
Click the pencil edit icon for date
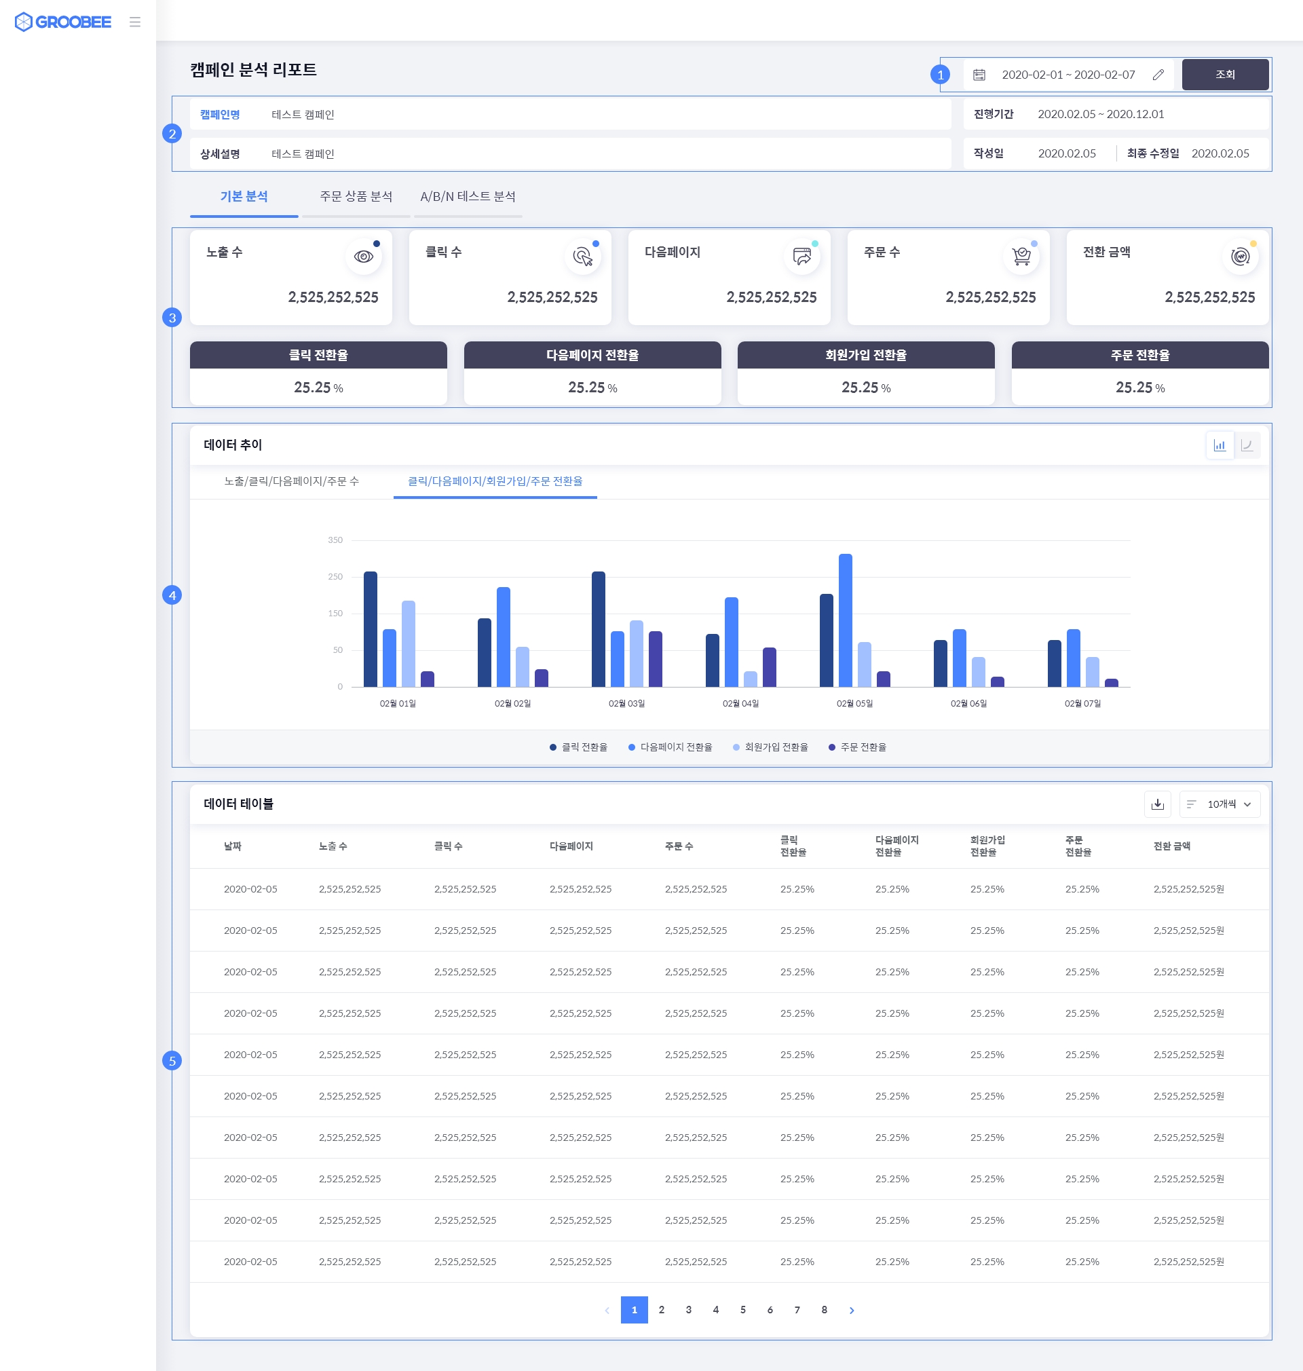(1158, 75)
